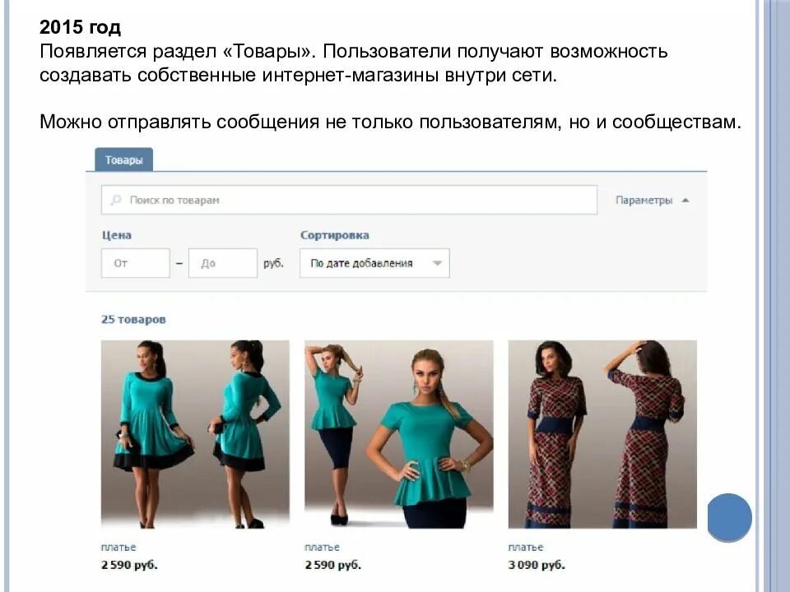The width and height of the screenshot is (790, 592).
Task: Collapse the Параметры arrow
Action: click(x=685, y=201)
